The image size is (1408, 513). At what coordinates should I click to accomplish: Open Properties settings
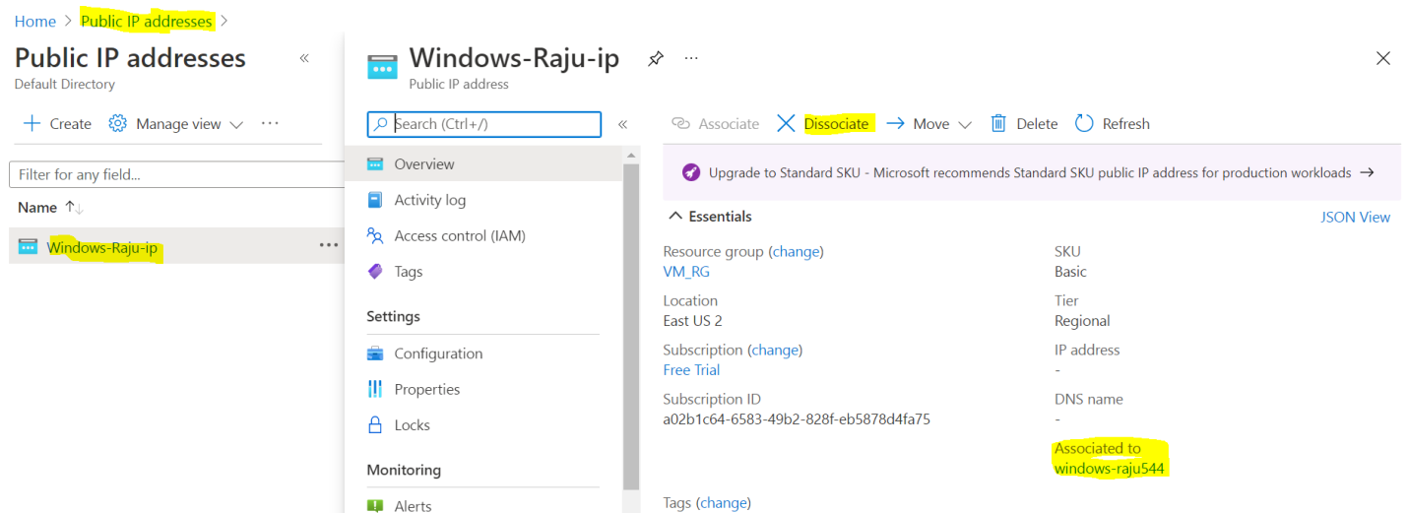click(x=427, y=389)
